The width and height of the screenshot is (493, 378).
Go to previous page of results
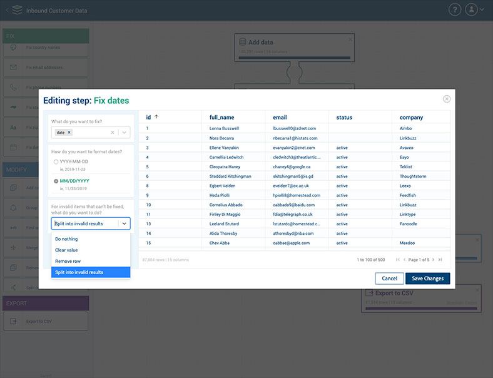[405, 260]
